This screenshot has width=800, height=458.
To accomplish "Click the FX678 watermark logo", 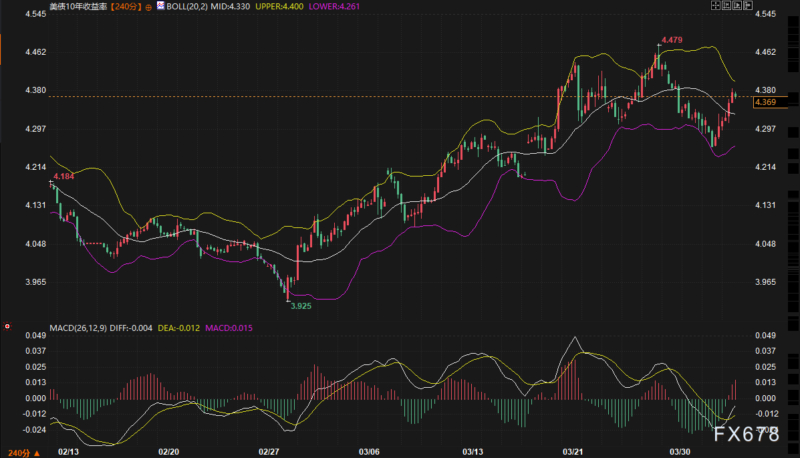I will coord(747,435).
